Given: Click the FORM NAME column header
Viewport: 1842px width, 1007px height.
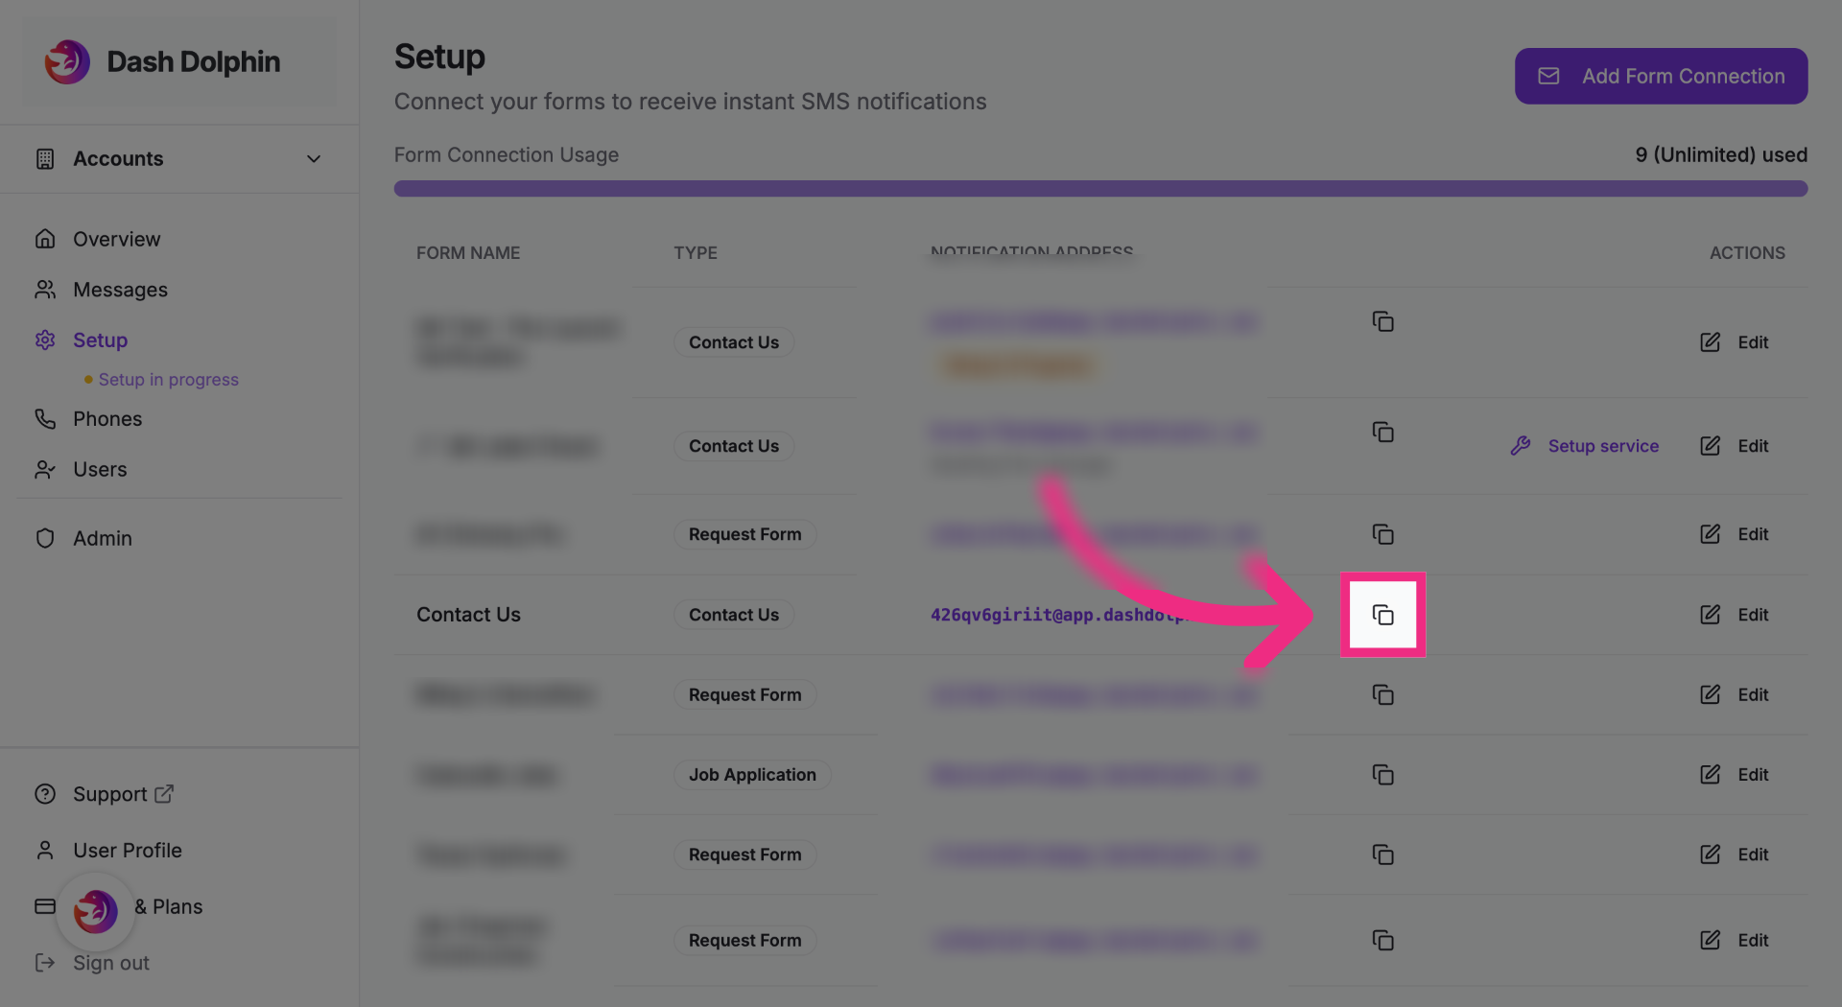Looking at the screenshot, I should 468,253.
